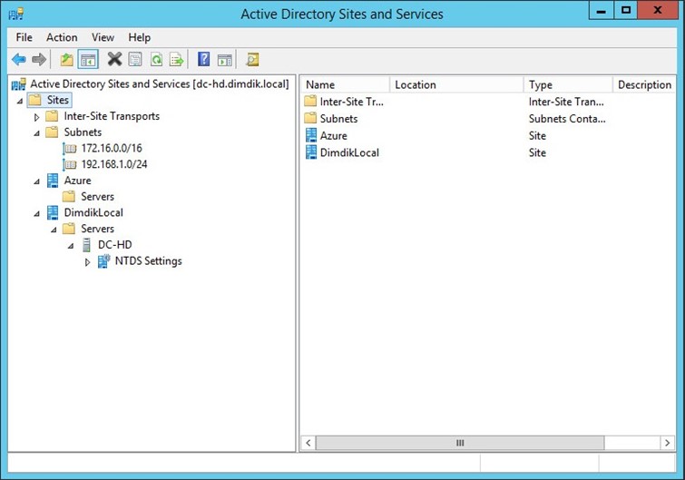Click the Sites folder icon in tree
685x480 pixels.
35,100
